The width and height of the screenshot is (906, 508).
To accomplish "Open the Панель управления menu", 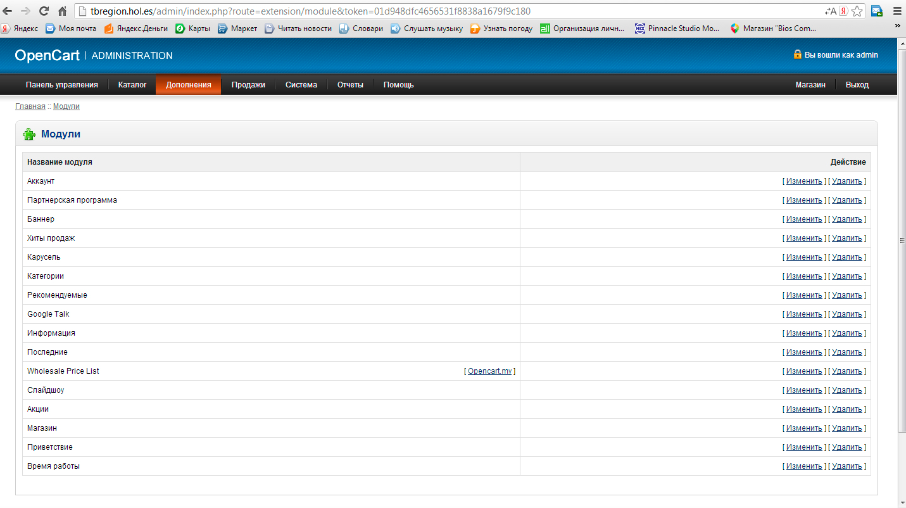I will pos(62,85).
